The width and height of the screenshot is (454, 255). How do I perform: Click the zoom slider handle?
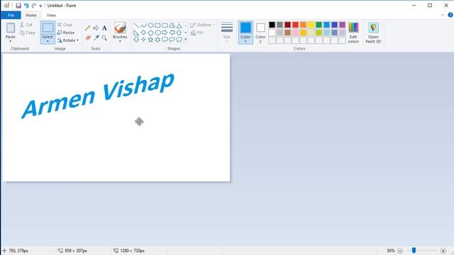414,250
